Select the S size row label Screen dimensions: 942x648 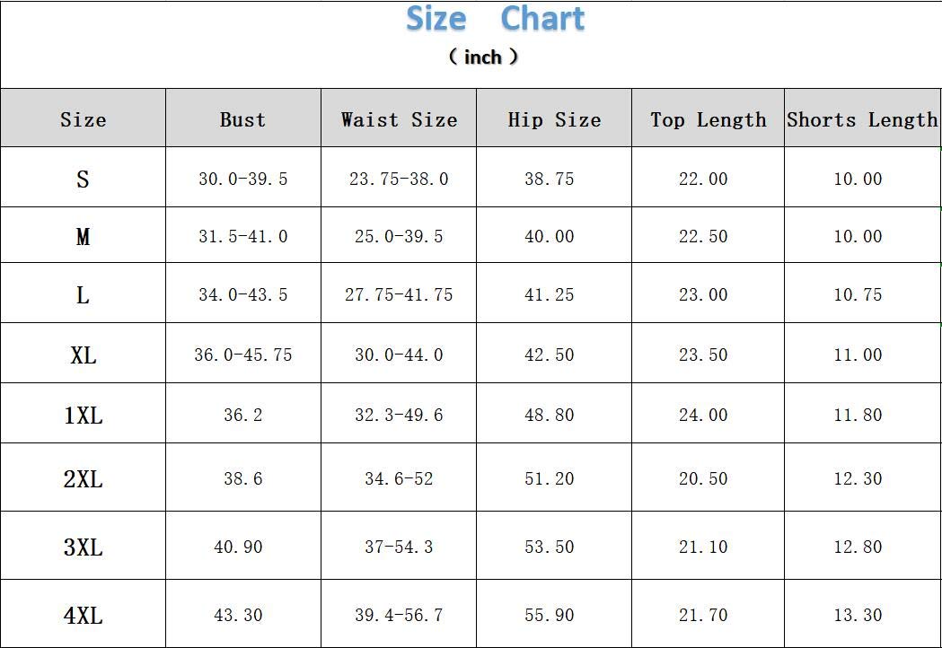point(83,180)
